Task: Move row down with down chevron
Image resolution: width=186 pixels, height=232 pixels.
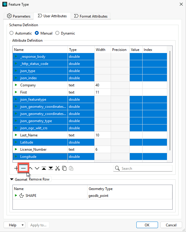Action: pyautogui.click(x=37, y=168)
